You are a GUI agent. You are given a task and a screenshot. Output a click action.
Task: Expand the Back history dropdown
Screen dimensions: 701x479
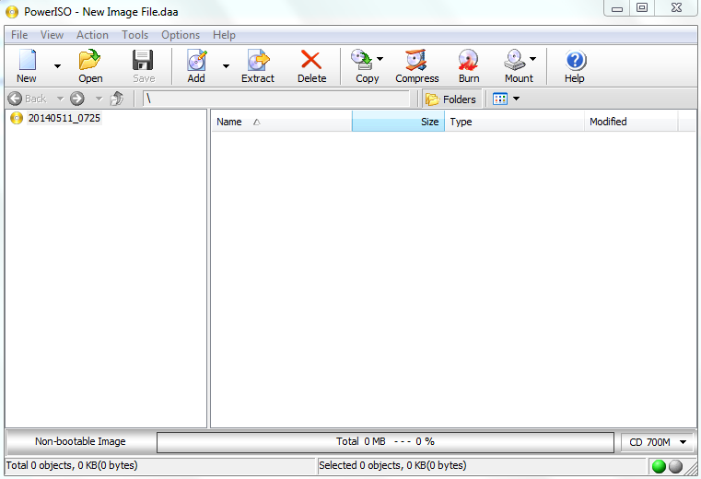click(60, 99)
